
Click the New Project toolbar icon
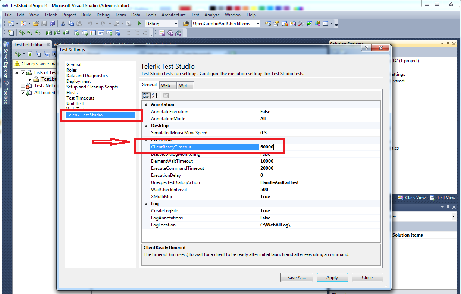point(11,24)
